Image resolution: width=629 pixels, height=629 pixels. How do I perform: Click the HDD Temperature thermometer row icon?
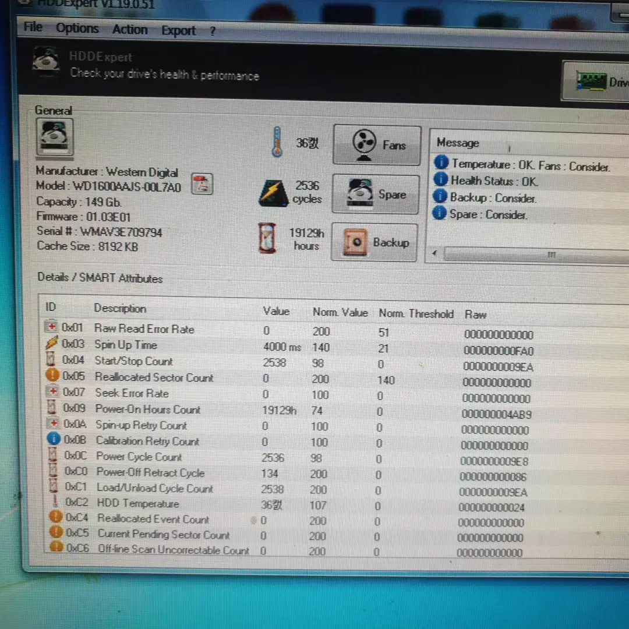click(x=55, y=501)
